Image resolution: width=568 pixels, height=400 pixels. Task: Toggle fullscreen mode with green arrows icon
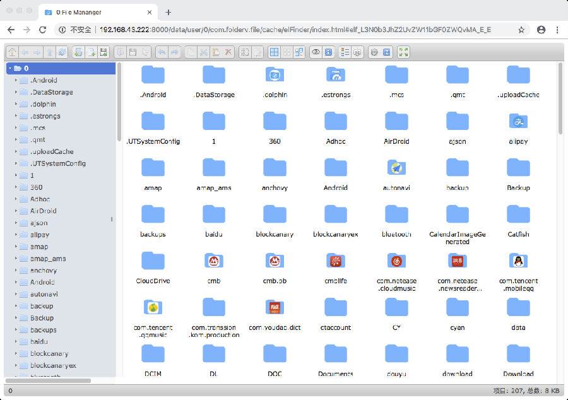tap(403, 52)
